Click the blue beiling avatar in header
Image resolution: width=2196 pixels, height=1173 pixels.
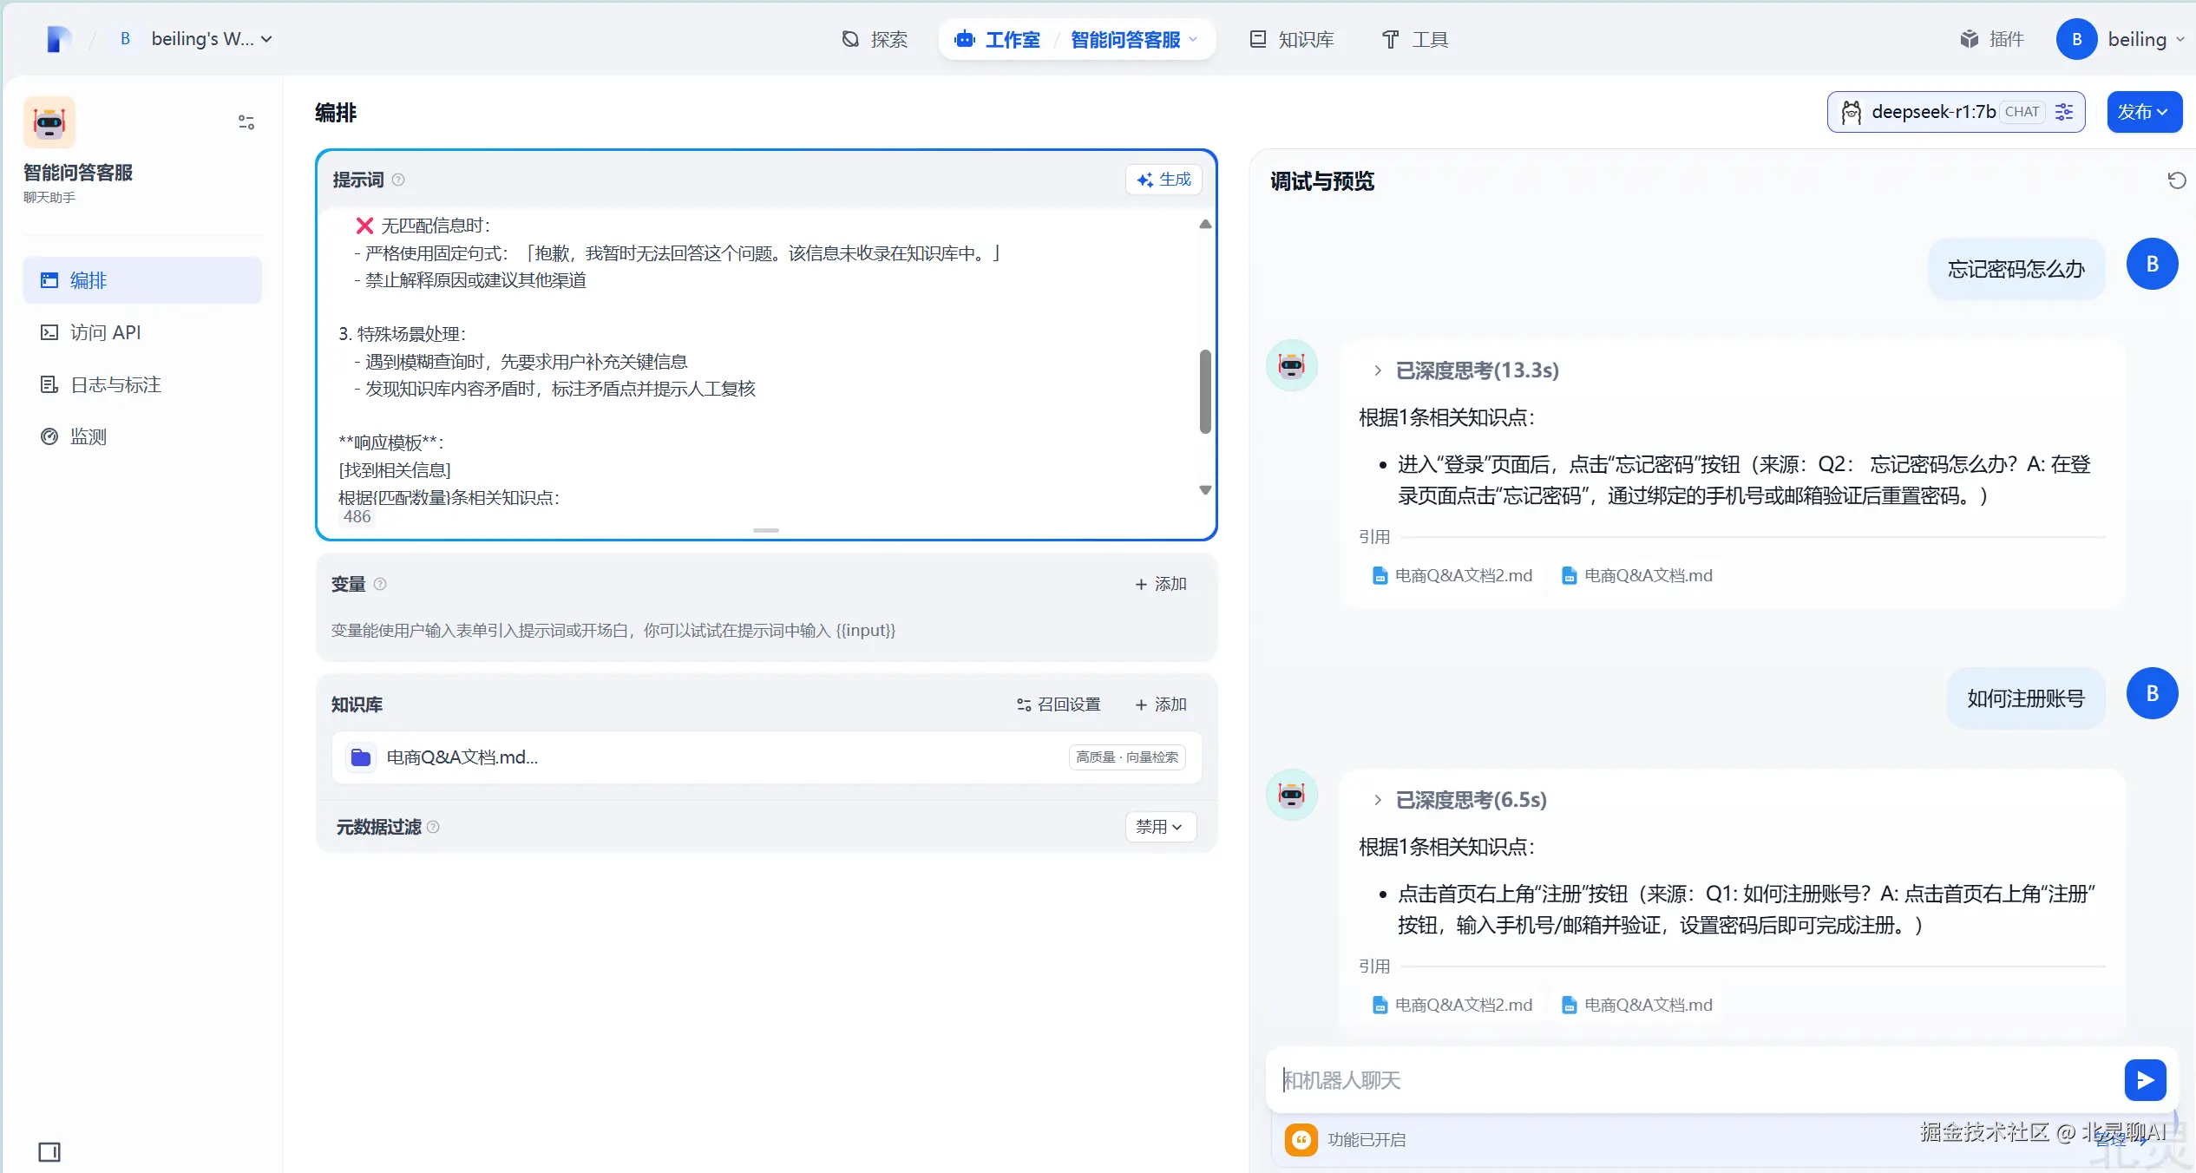point(2077,39)
